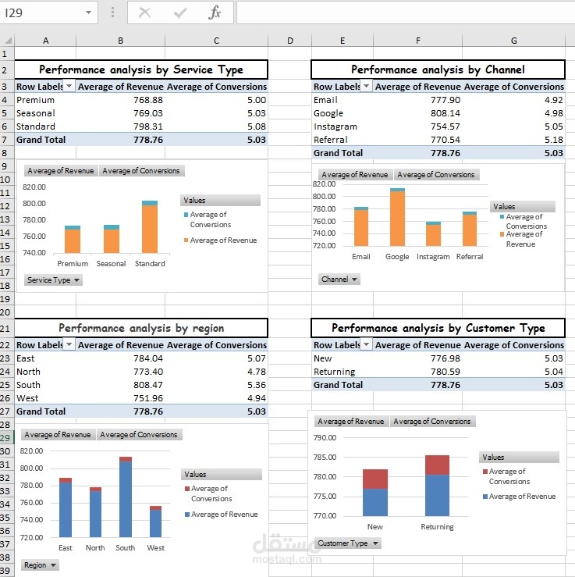The height and width of the screenshot is (577, 575).
Task: Open the Customer Type chart field button
Action: (x=347, y=543)
